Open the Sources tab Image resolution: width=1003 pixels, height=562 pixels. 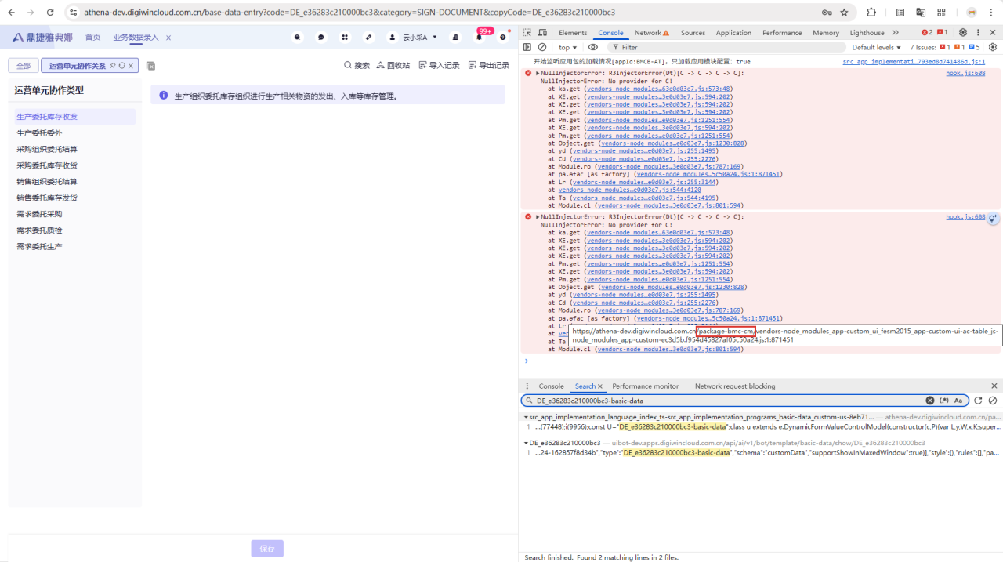[693, 33]
